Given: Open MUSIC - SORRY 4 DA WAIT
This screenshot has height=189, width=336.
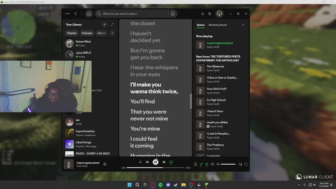Looking at the screenshot, I should coord(90,154).
